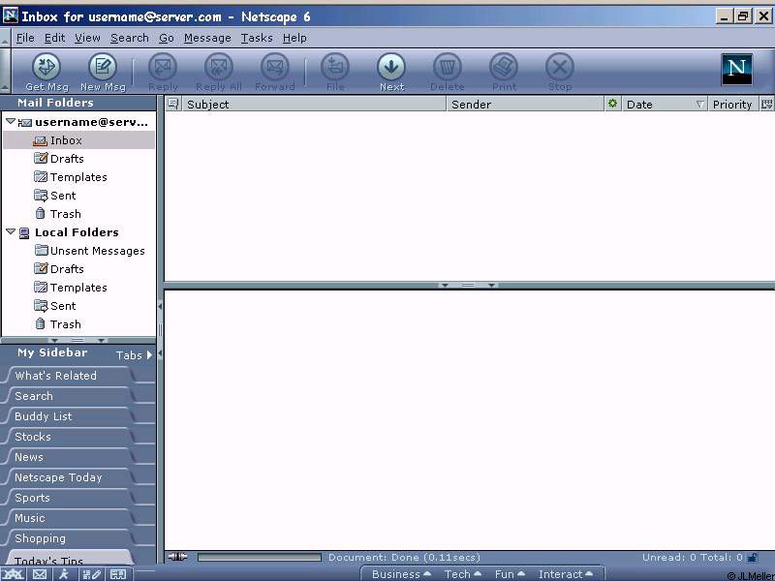Select Sent under Local Folders

coord(79,306)
